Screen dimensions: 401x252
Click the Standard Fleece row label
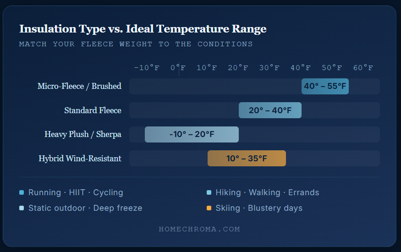(x=93, y=110)
